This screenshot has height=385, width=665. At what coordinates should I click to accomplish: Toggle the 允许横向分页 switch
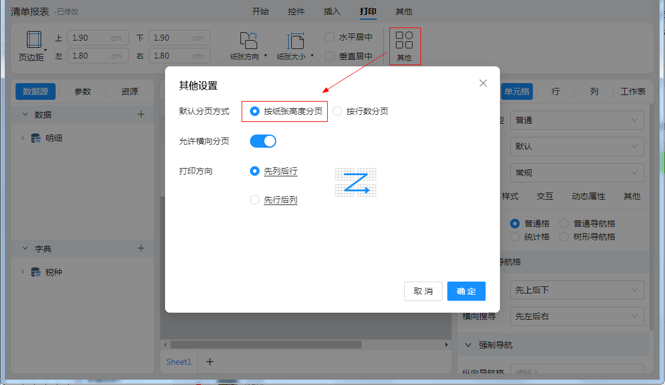coord(263,141)
